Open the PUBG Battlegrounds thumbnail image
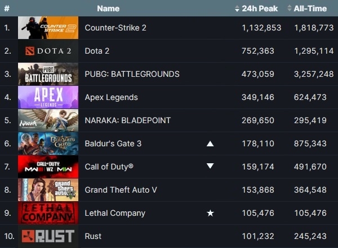 click(48, 74)
